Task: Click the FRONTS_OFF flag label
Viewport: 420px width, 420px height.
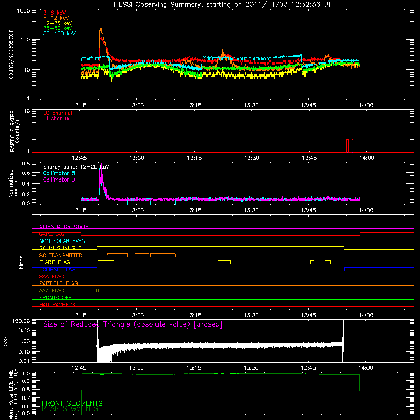Action: [x=56, y=298]
